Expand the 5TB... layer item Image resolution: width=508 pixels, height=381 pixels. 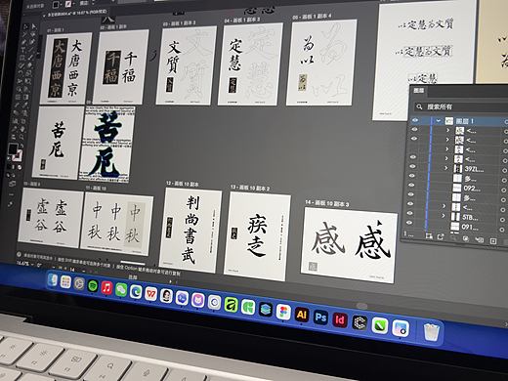click(x=444, y=216)
